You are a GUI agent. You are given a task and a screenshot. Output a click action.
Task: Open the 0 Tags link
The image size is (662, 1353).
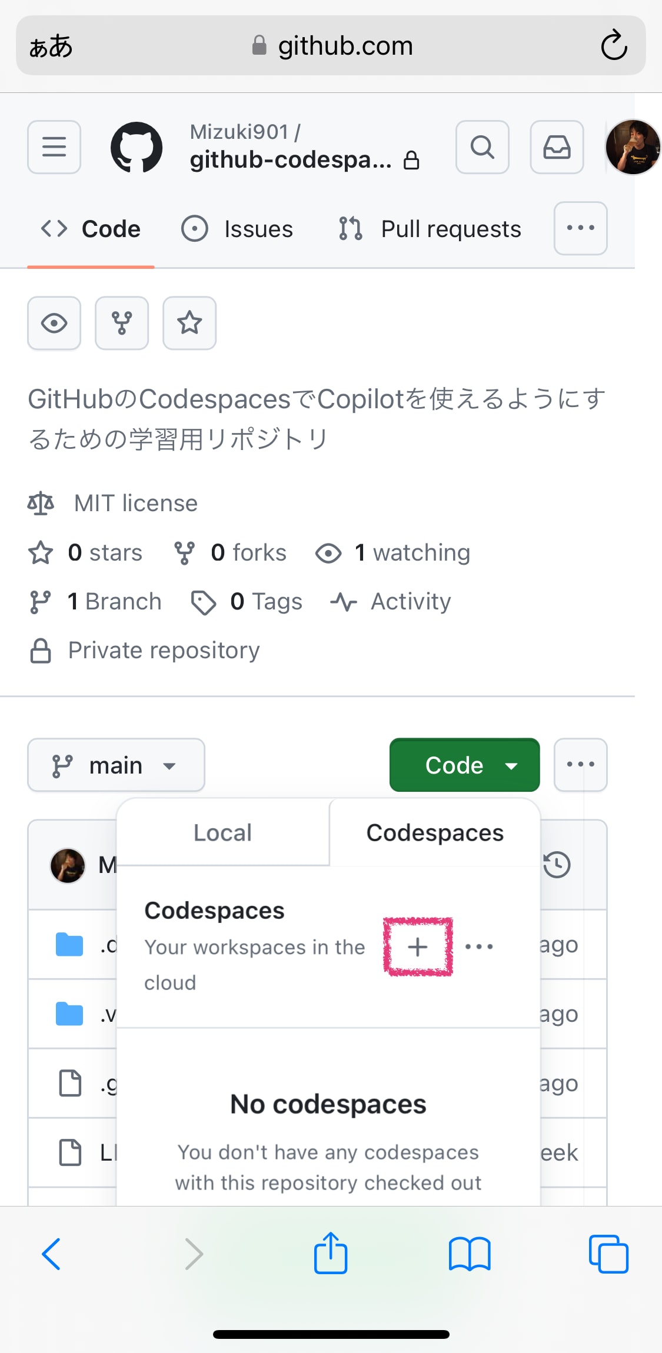pos(247,602)
